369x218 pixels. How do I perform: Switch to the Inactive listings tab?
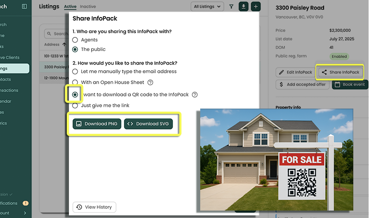point(88,7)
